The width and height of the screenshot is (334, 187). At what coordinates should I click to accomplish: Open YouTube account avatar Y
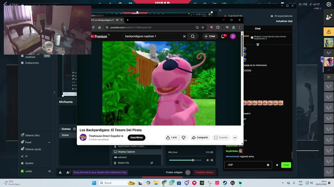point(233,36)
